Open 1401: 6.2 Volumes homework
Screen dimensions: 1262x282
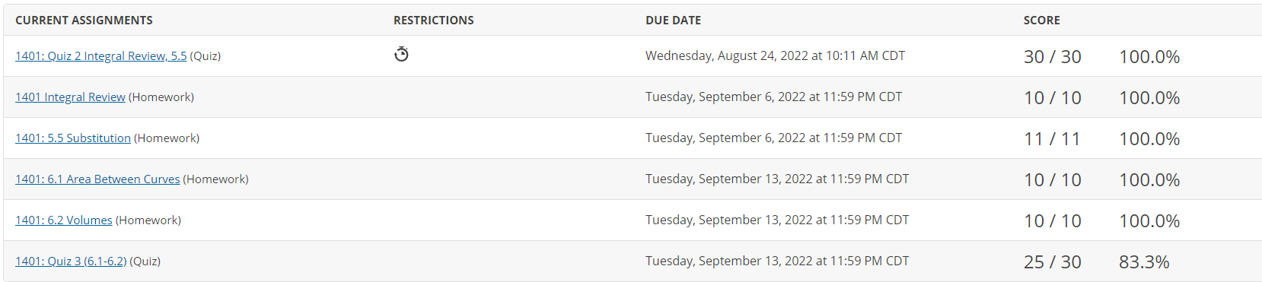64,220
